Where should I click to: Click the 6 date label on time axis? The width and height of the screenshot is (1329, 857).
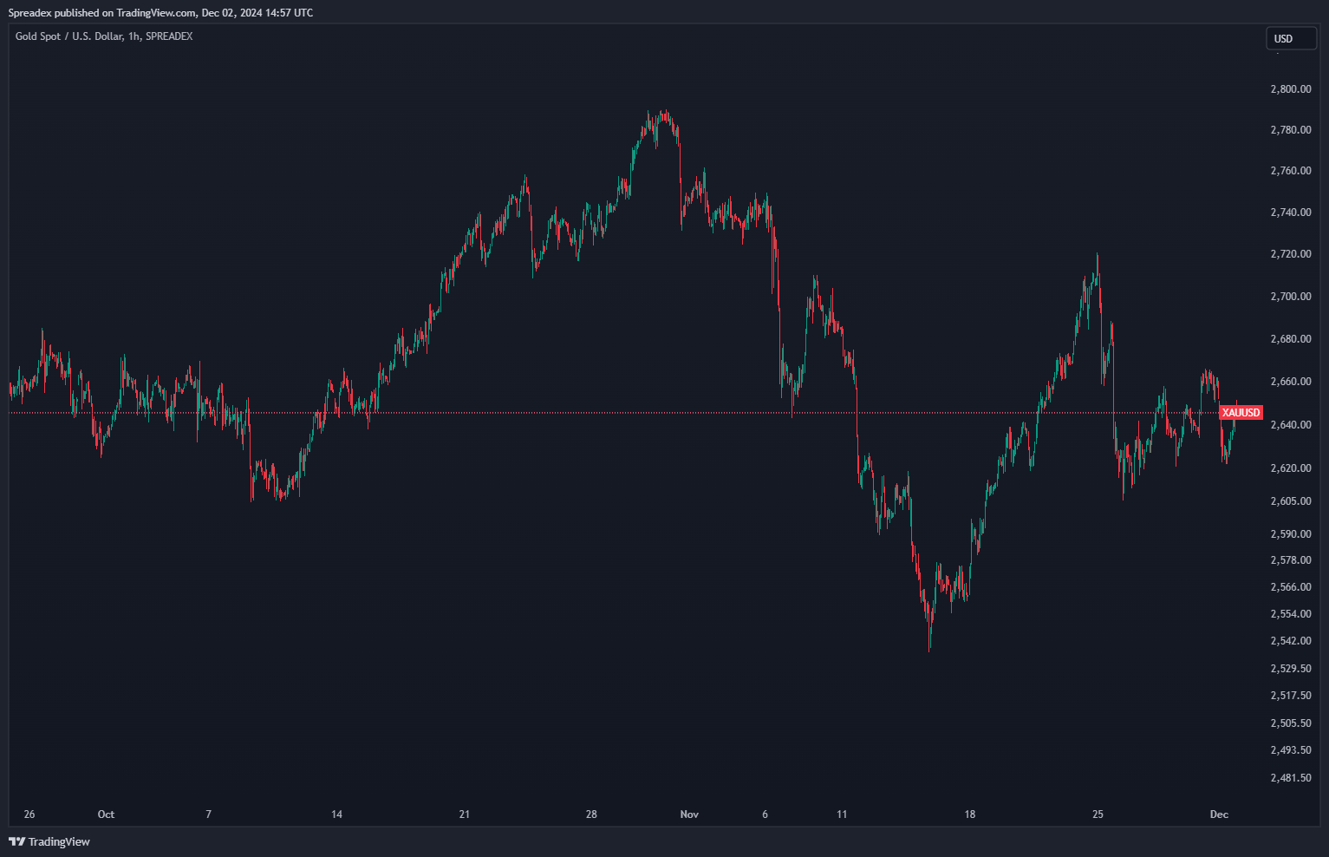[x=765, y=814]
